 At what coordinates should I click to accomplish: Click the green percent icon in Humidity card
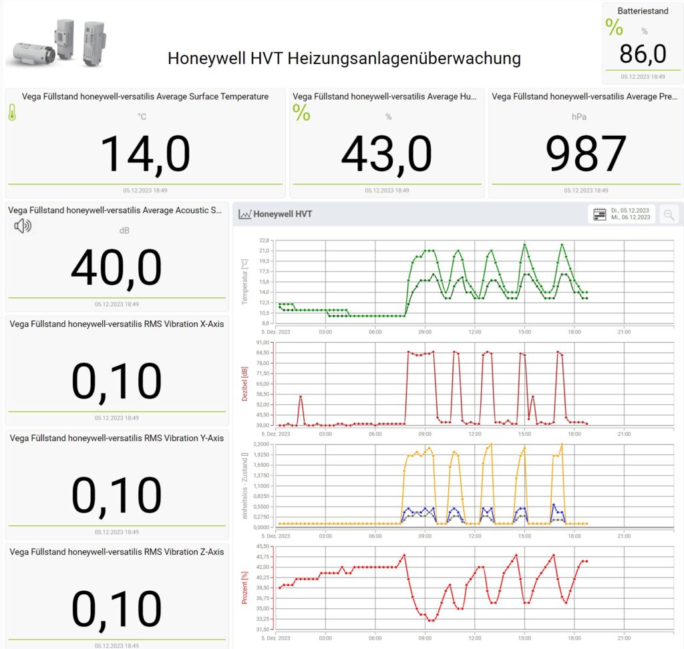point(301,112)
